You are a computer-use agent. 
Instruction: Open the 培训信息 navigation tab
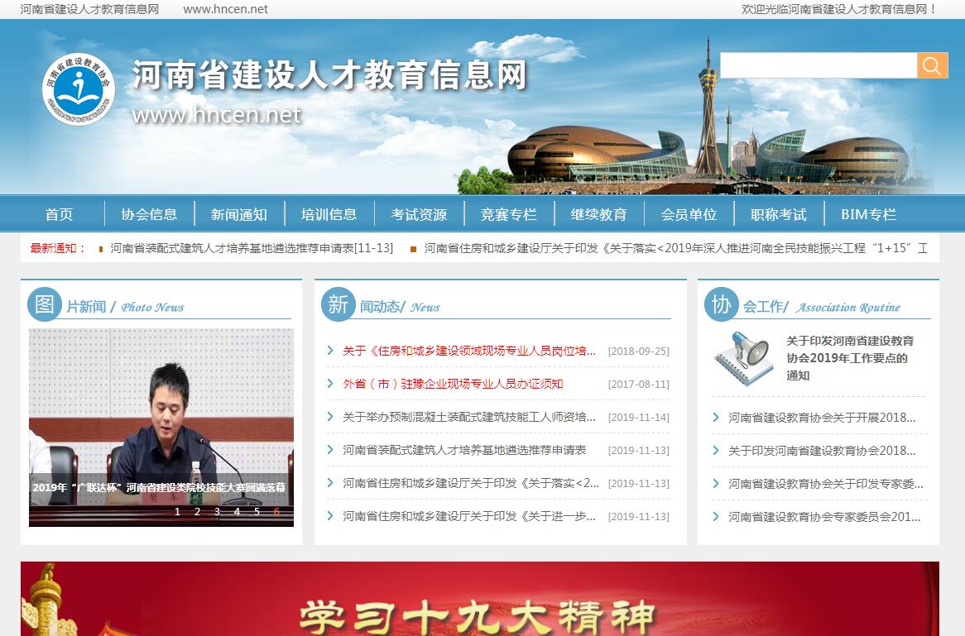(329, 214)
